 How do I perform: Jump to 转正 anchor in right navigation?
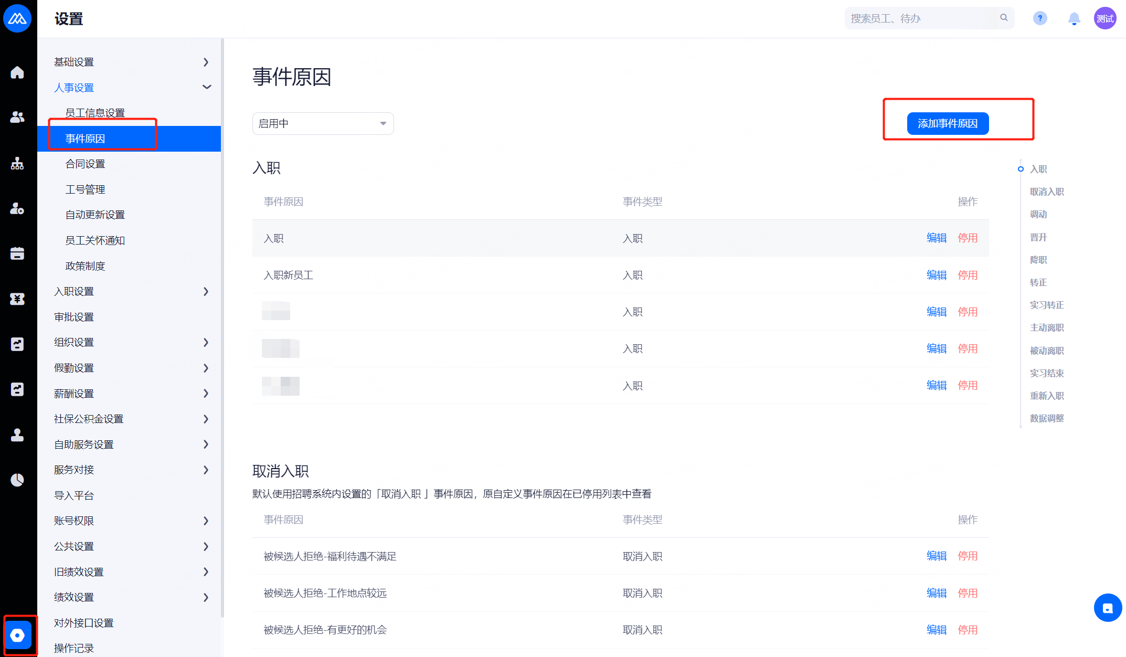pos(1038,282)
